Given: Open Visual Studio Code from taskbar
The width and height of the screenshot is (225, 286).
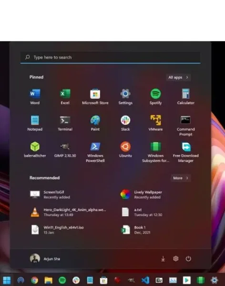Looking at the screenshot, I should tap(145, 280).
